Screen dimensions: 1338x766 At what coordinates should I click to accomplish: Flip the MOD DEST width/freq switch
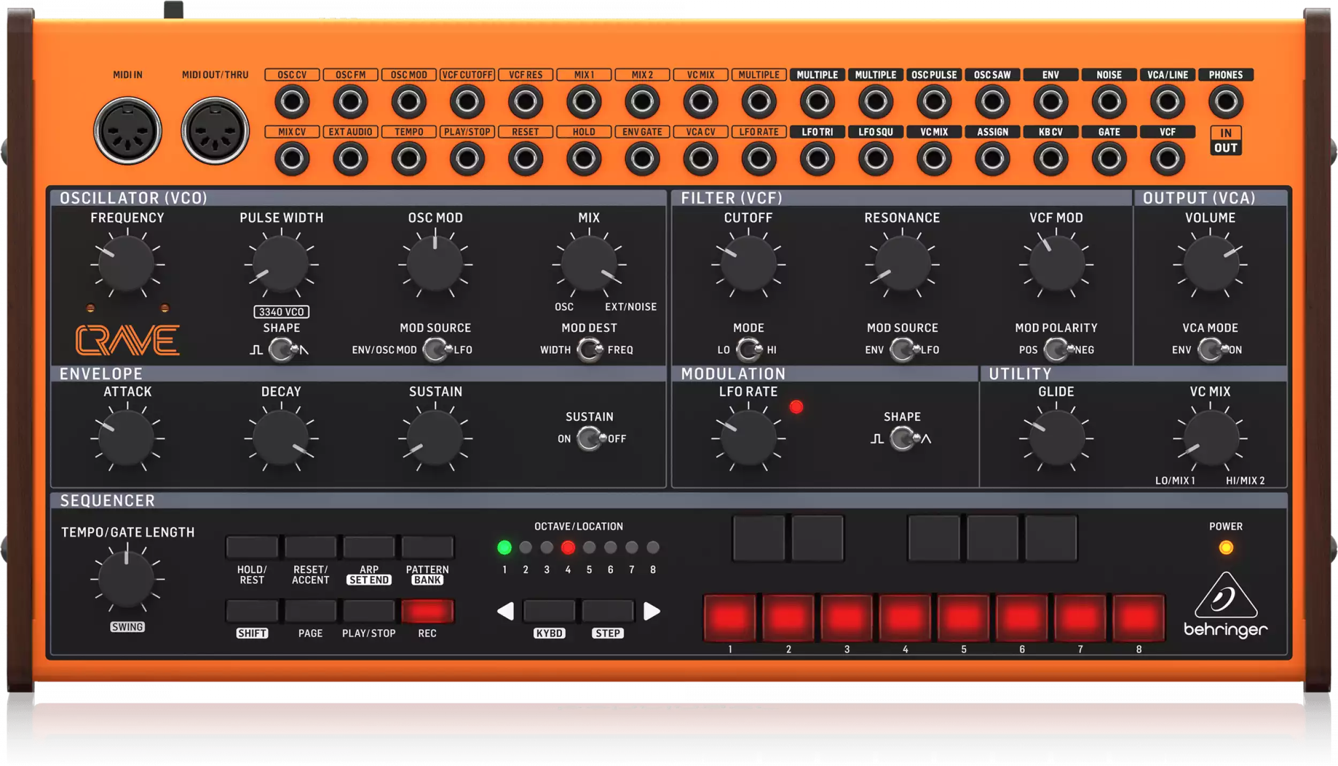click(x=590, y=350)
